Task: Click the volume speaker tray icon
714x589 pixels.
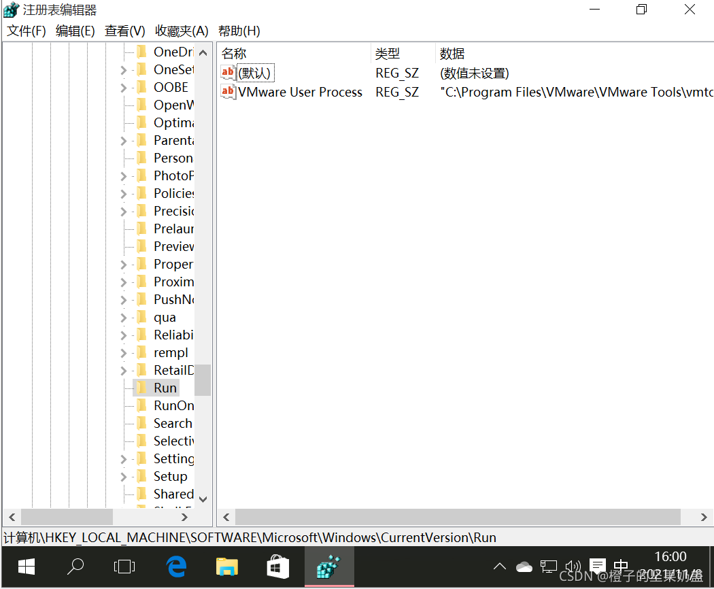Action: point(573,567)
